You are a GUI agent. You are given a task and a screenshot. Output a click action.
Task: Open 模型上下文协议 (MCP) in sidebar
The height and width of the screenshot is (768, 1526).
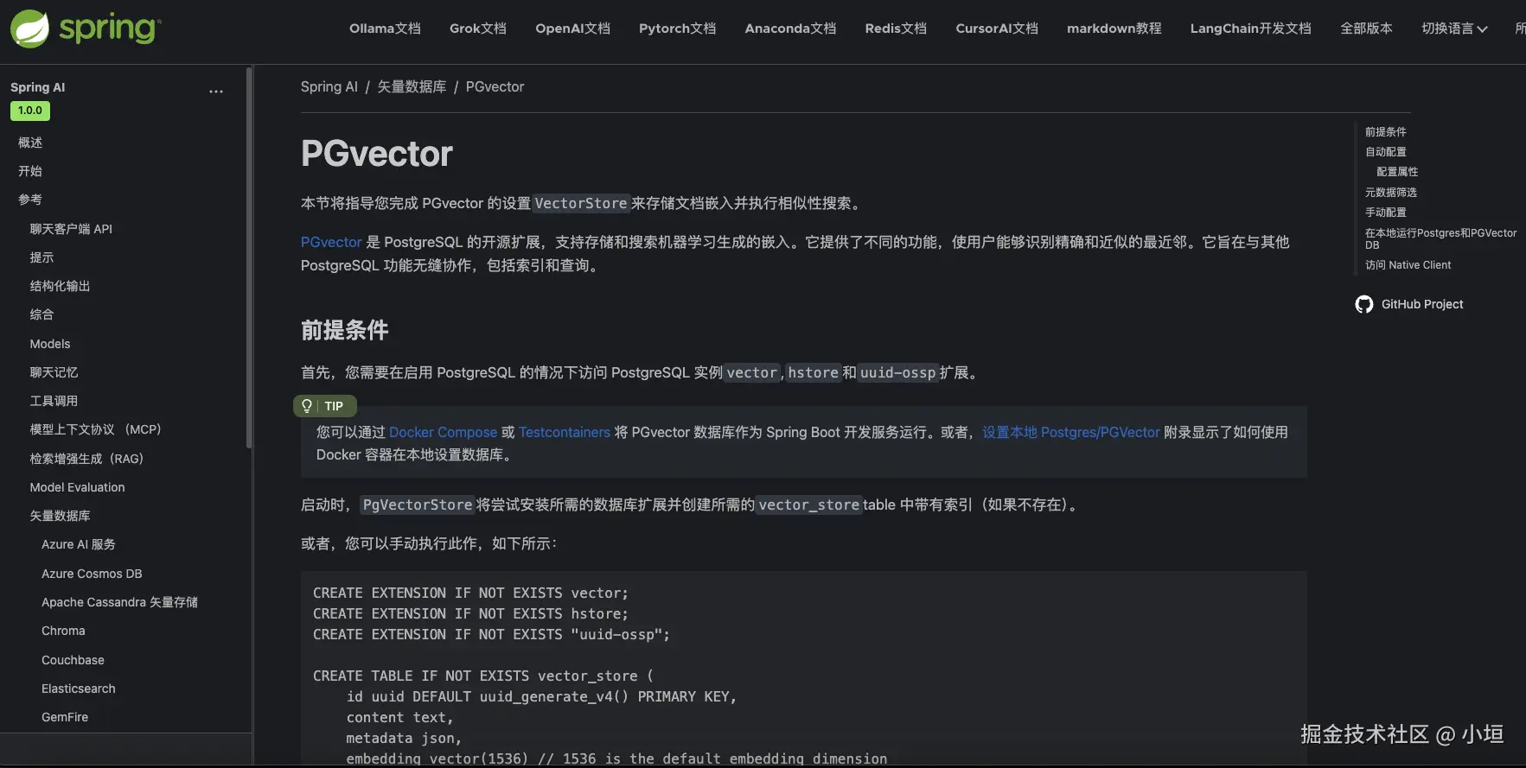95,429
